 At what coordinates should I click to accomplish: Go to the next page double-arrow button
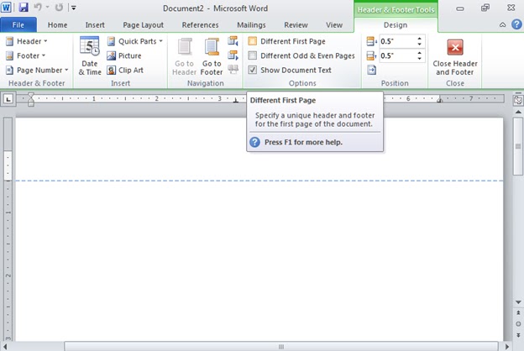click(x=518, y=335)
